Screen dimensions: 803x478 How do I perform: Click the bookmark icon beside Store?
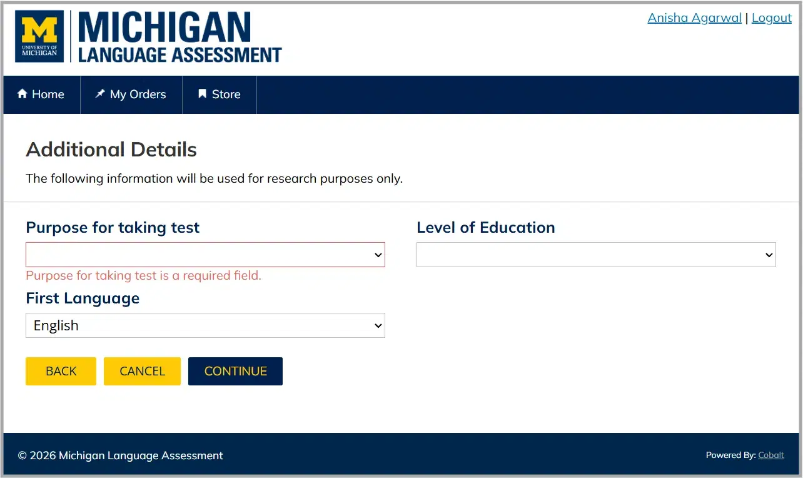pos(202,94)
